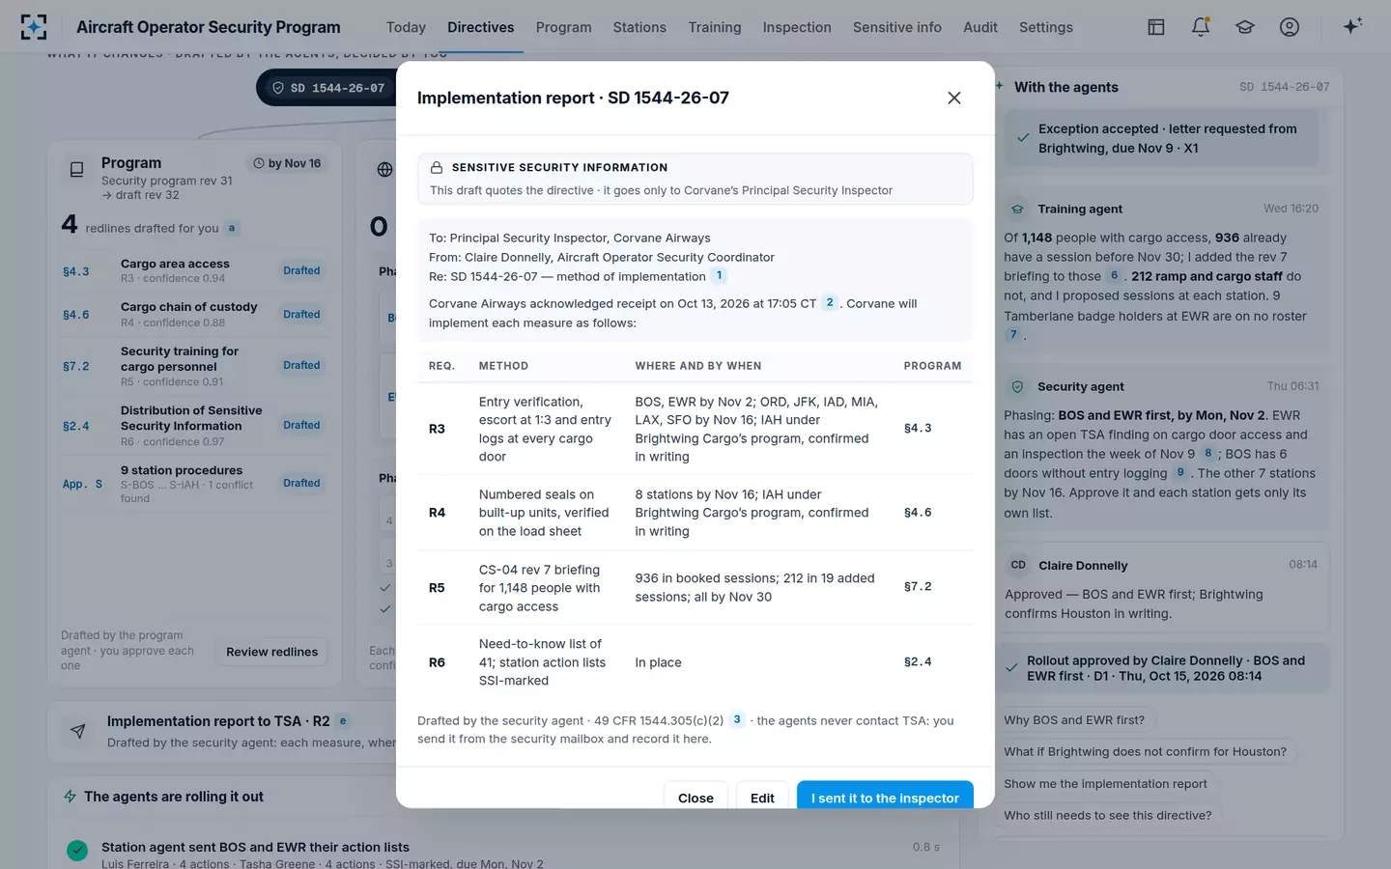This screenshot has width=1391, height=869.
Task: Click citation badge 3 after 49 CFR reference
Action: (737, 719)
